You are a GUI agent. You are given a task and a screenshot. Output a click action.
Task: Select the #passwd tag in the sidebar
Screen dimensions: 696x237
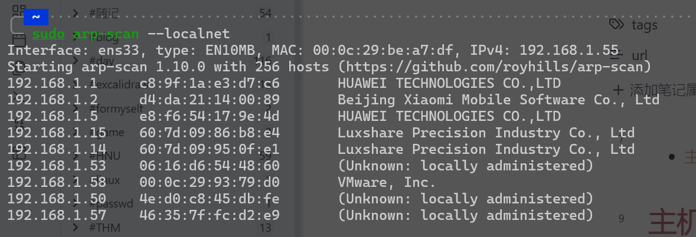point(111,204)
